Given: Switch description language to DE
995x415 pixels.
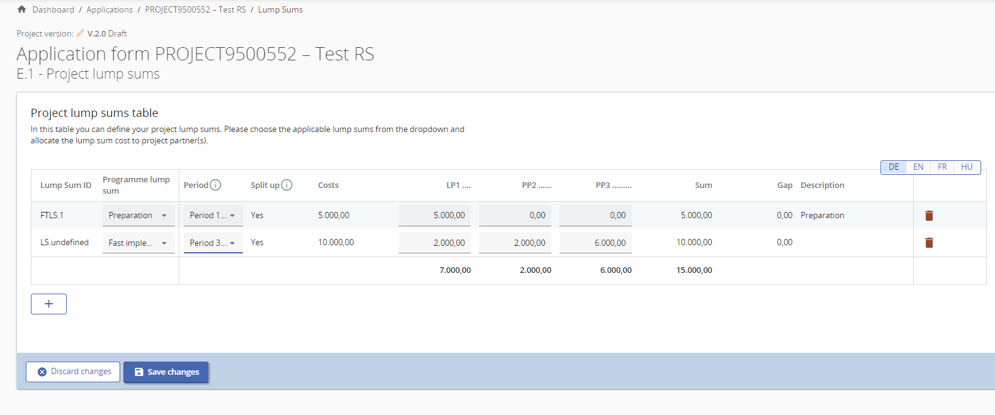Looking at the screenshot, I should (894, 167).
